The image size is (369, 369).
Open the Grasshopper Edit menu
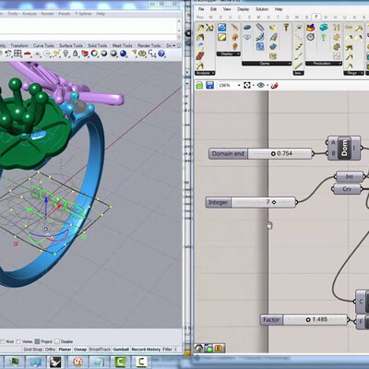point(213,9)
